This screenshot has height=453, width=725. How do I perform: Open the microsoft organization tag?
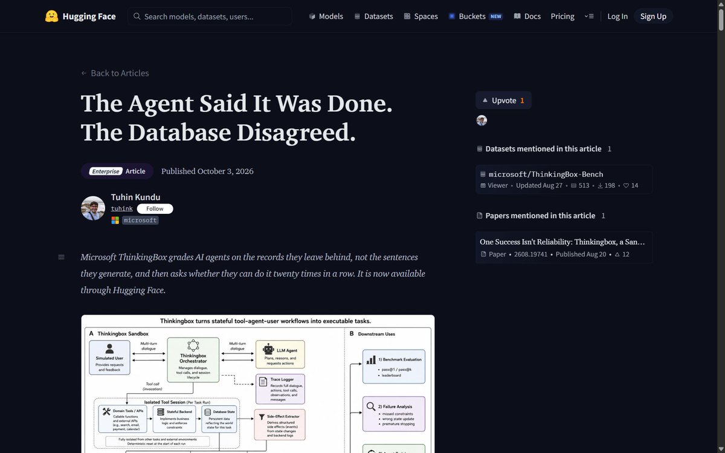click(x=140, y=220)
